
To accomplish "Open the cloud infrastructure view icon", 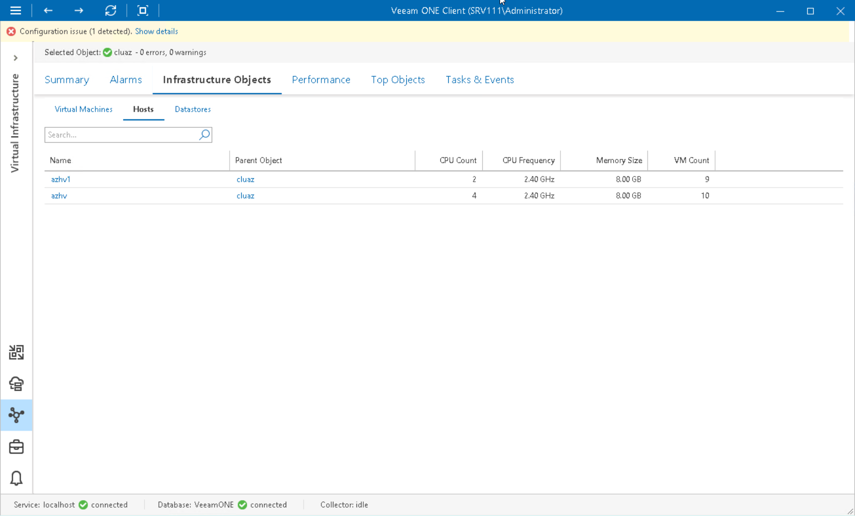I will (16, 383).
